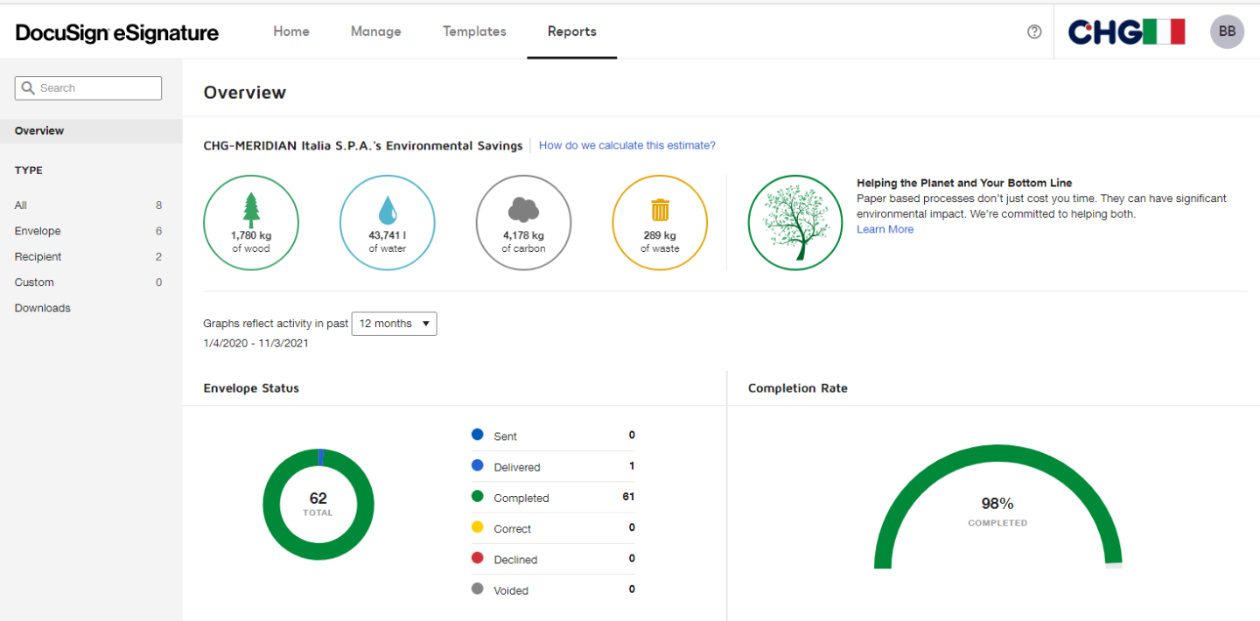Click the CHG company logo
This screenshot has height=621, width=1260.
tap(1126, 32)
